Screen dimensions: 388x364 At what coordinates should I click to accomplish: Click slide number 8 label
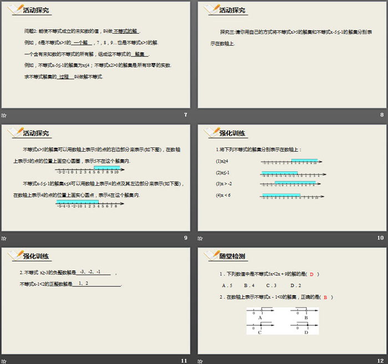382,115
